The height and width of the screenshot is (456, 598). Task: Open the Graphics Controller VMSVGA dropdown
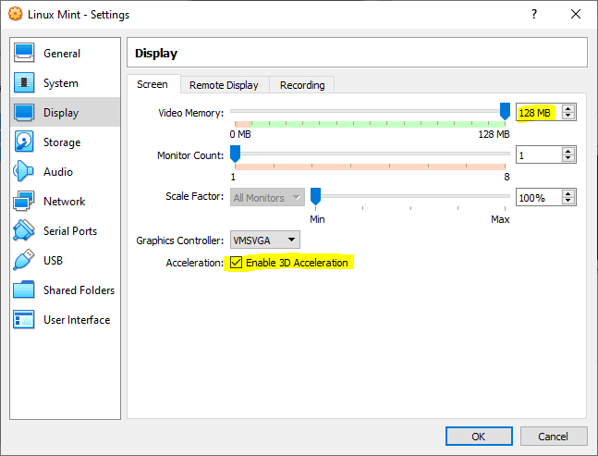265,240
